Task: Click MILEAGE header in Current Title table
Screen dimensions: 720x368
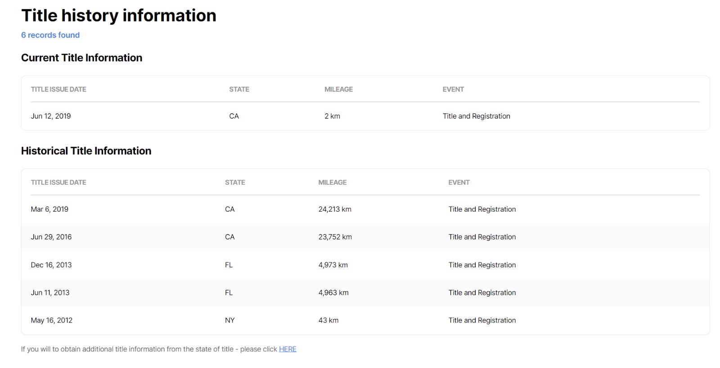Action: click(338, 89)
